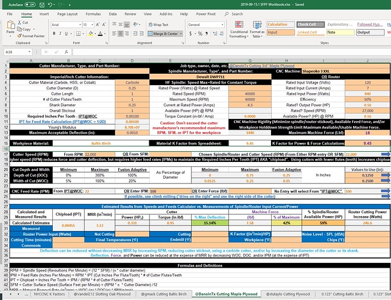The height and width of the screenshot is (300, 391).
Task: Expand the Copy options arrow
Action: pyautogui.click(x=34, y=29)
